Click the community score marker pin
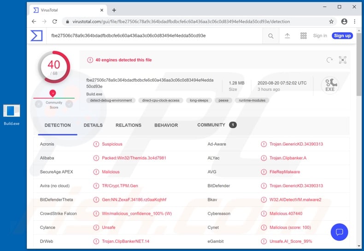364x251 pixels. [53, 93]
